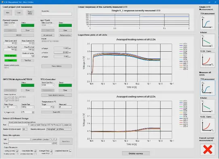
Task: Click the Manual driving button
Action: pyautogui.click(x=57, y=66)
